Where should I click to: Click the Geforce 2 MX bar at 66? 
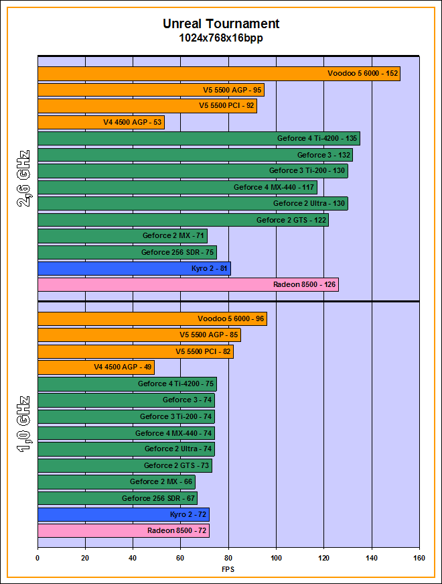[116, 481]
